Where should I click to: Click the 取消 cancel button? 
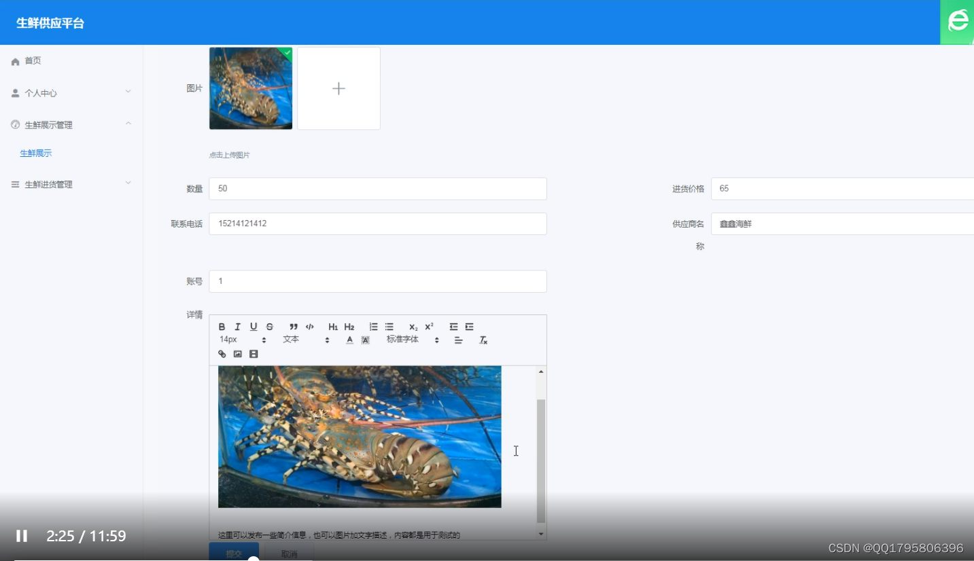(x=289, y=553)
